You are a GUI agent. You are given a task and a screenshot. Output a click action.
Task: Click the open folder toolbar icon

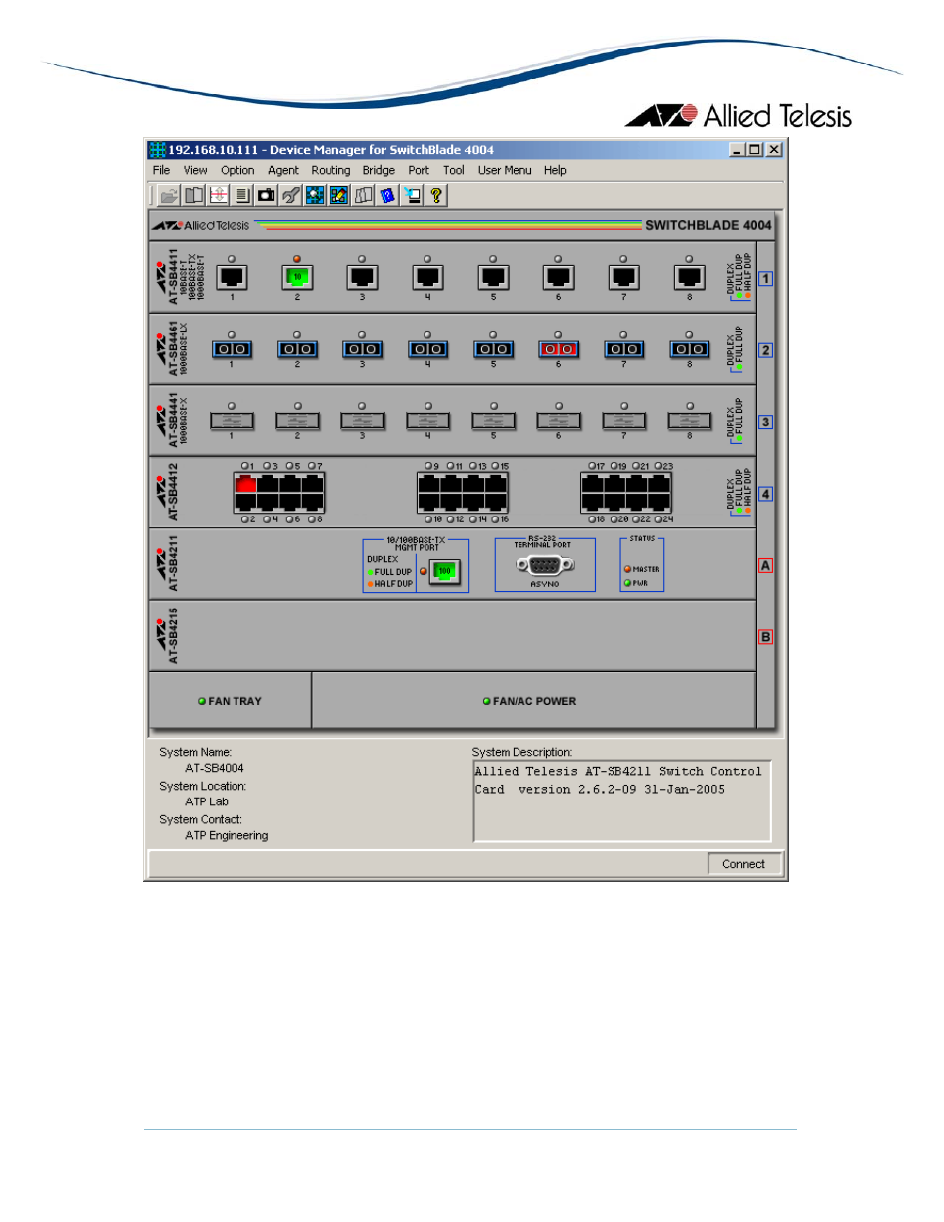click(170, 196)
